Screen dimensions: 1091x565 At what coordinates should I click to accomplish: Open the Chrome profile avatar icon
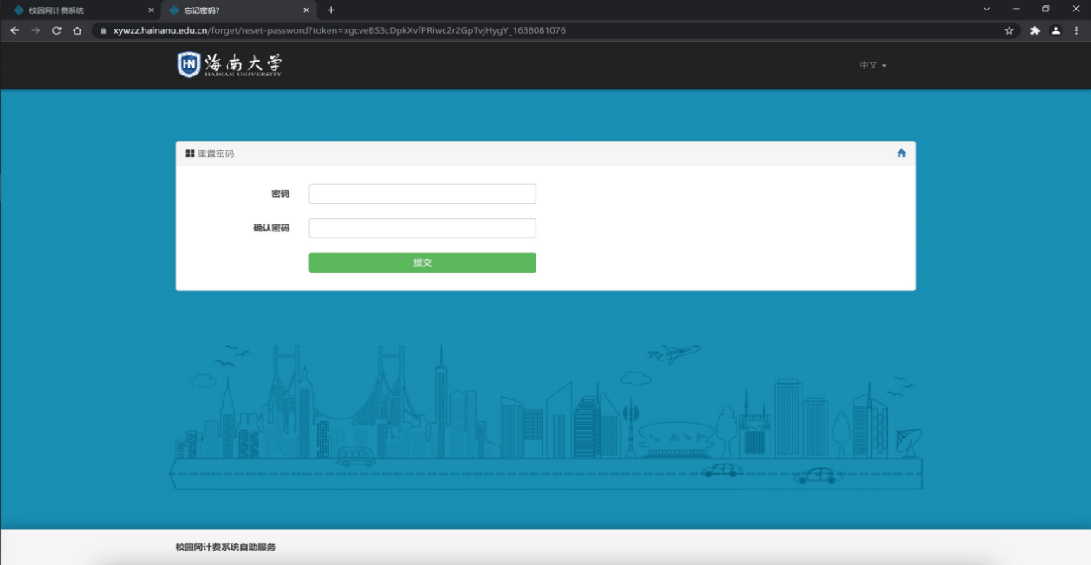(1055, 30)
